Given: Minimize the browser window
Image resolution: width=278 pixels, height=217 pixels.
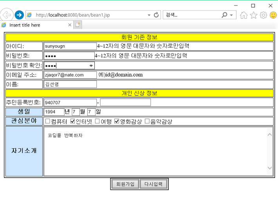Looking at the screenshot, I should click(x=236, y=5).
